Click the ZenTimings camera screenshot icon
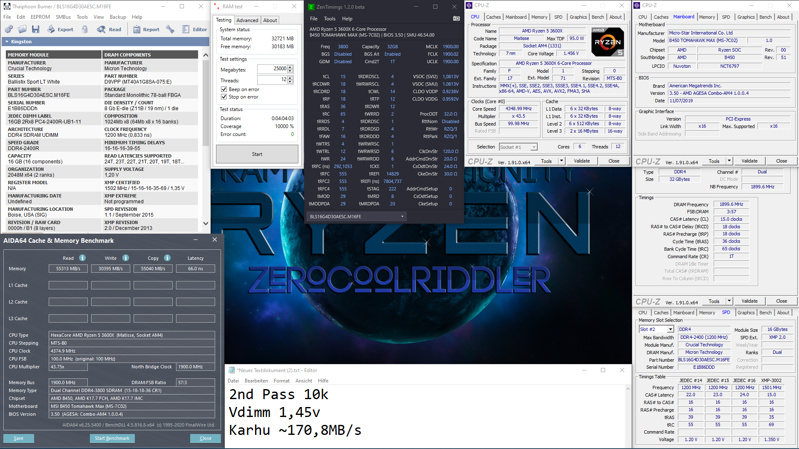 point(456,18)
